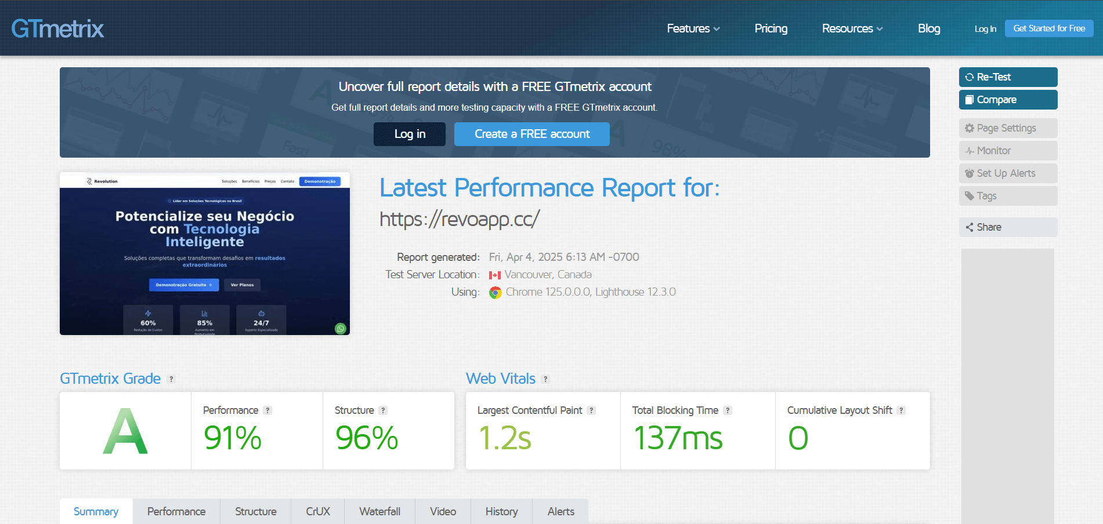Click Total Blocking Time help icon
Viewport: 1103px width, 524px height.
728,410
